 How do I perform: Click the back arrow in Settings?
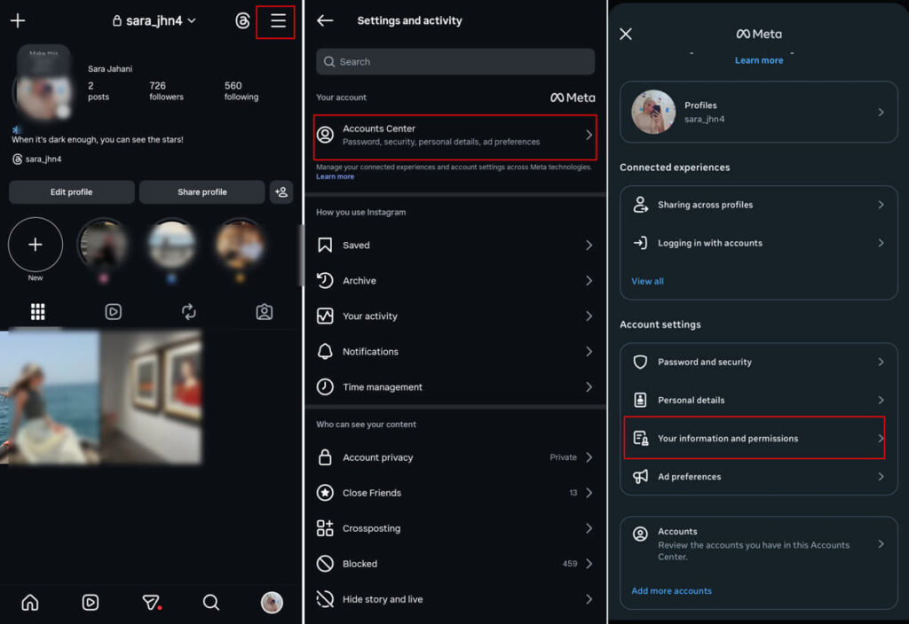point(325,20)
